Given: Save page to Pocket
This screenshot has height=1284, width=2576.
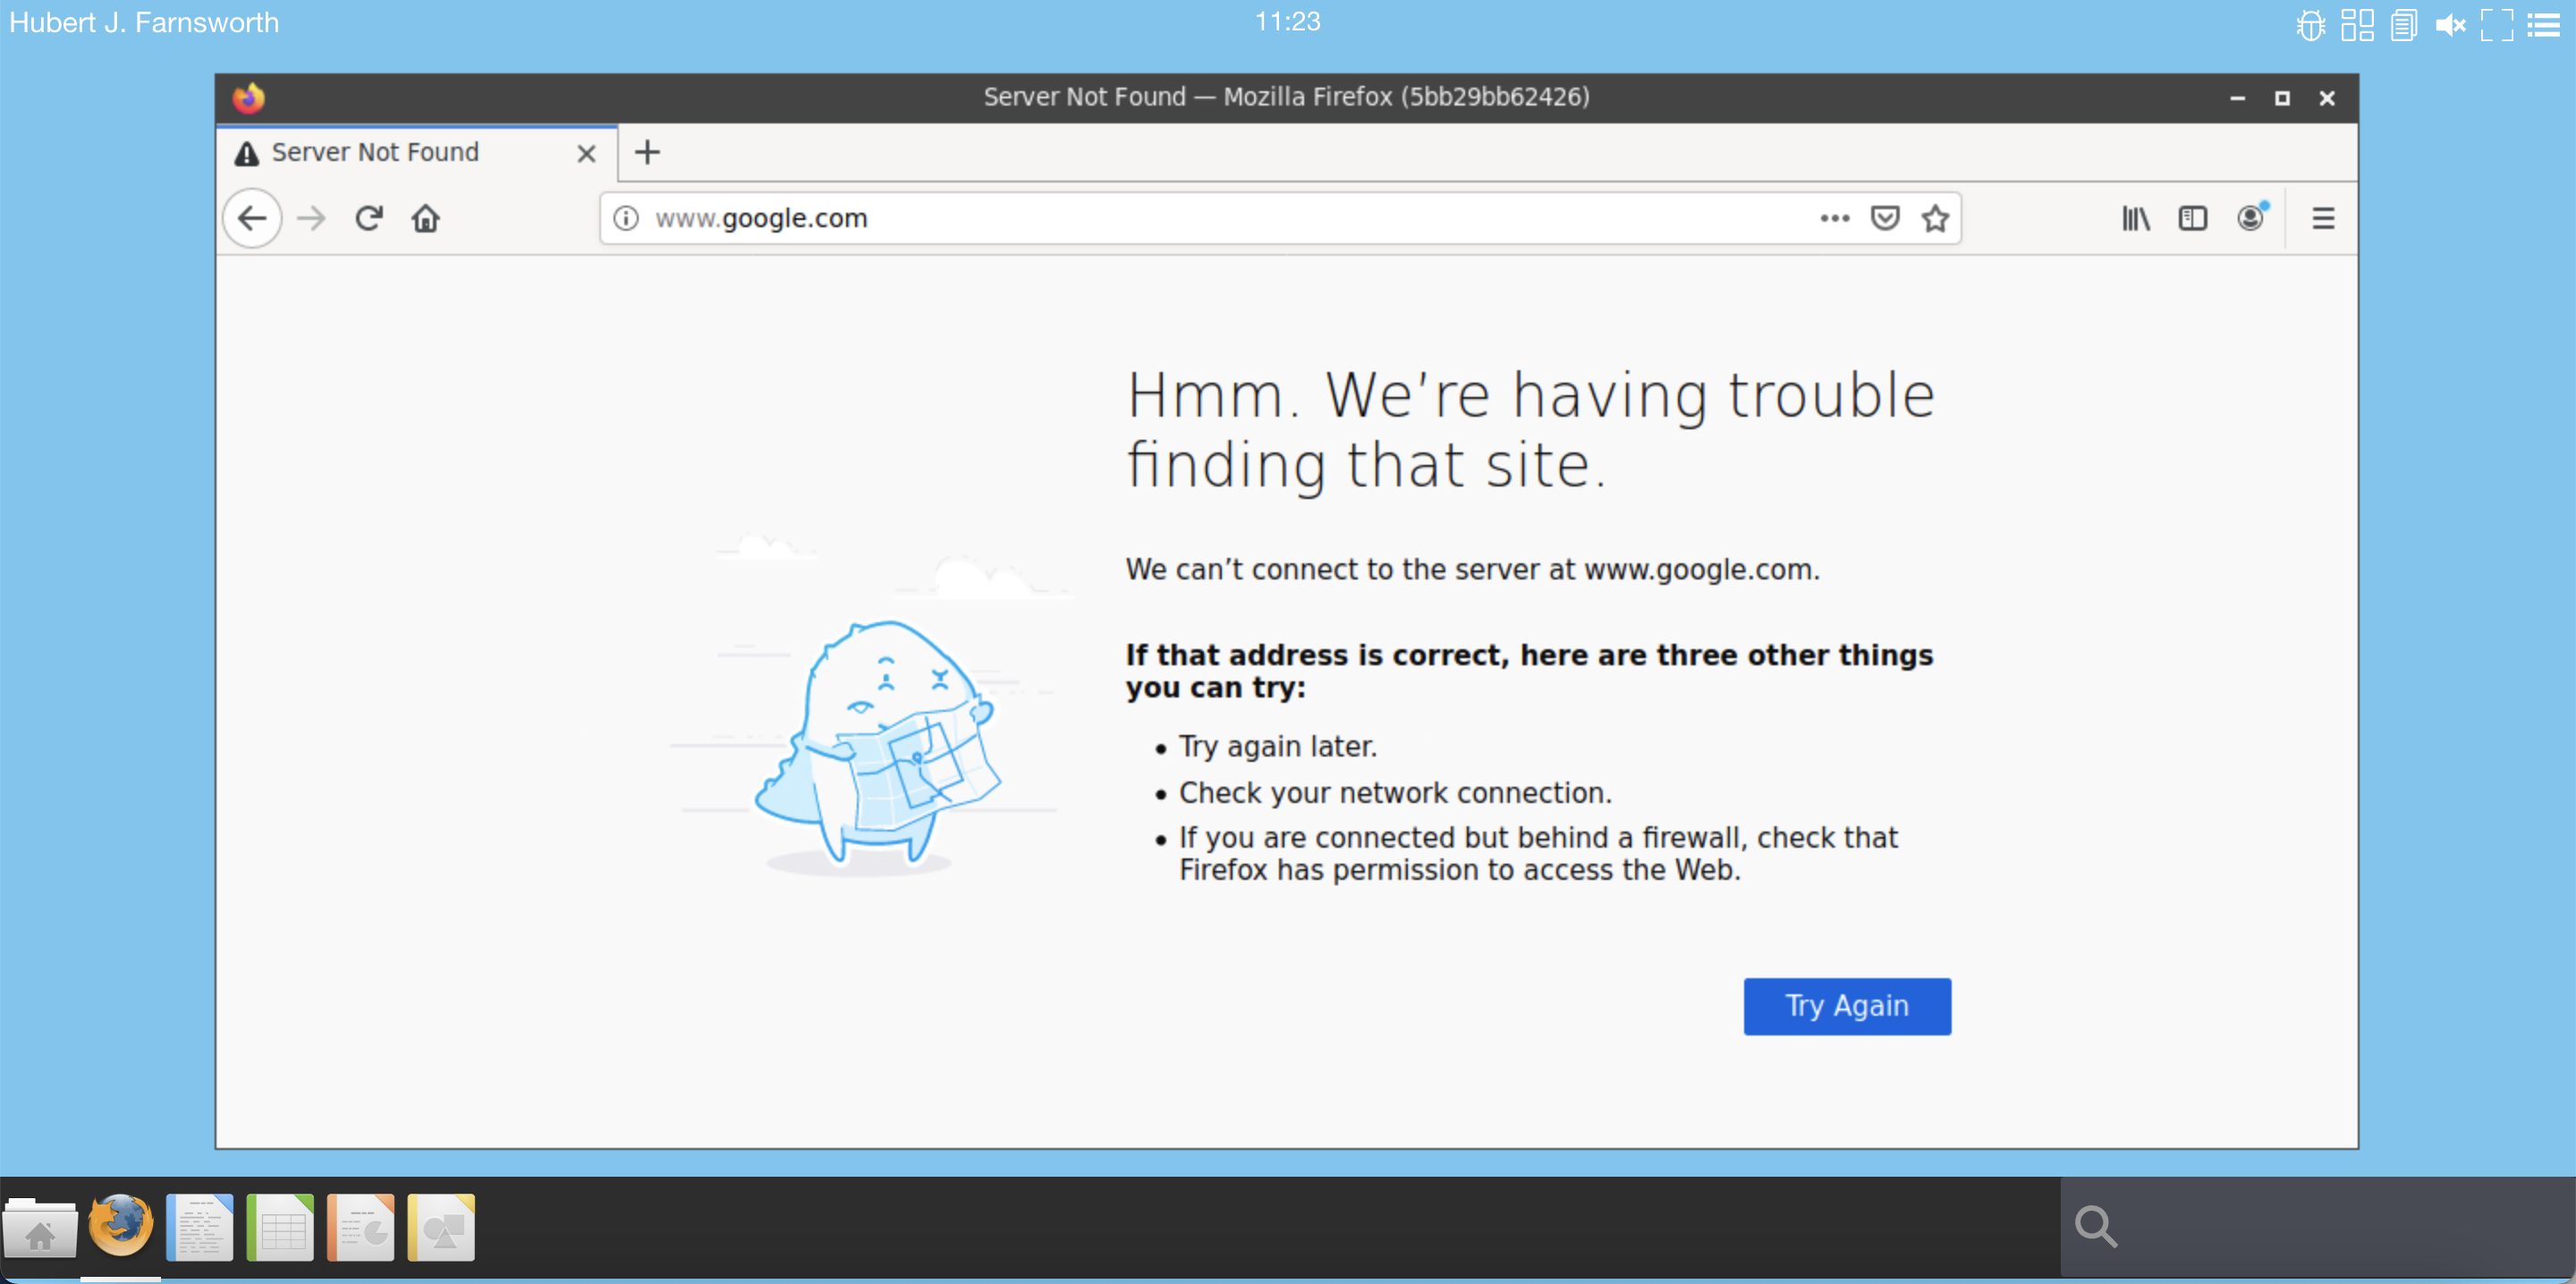Looking at the screenshot, I should (1885, 218).
